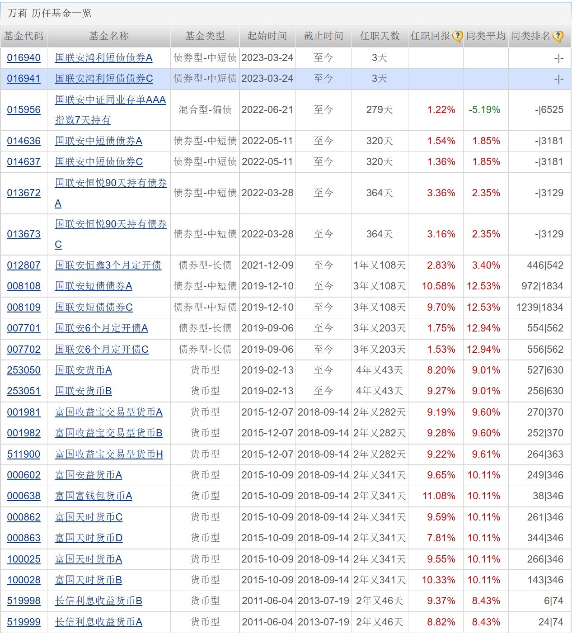Click the 基金类型 column header
Image resolution: width=572 pixels, height=634 pixels.
tap(205, 36)
